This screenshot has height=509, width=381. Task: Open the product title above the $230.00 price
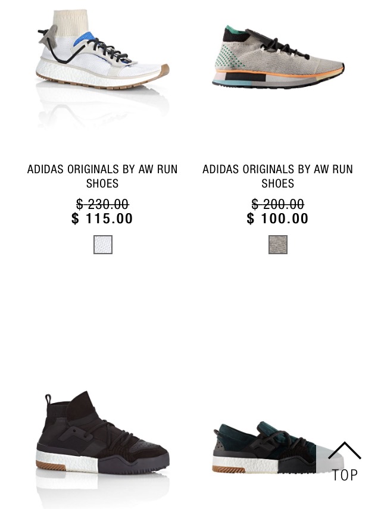click(102, 176)
